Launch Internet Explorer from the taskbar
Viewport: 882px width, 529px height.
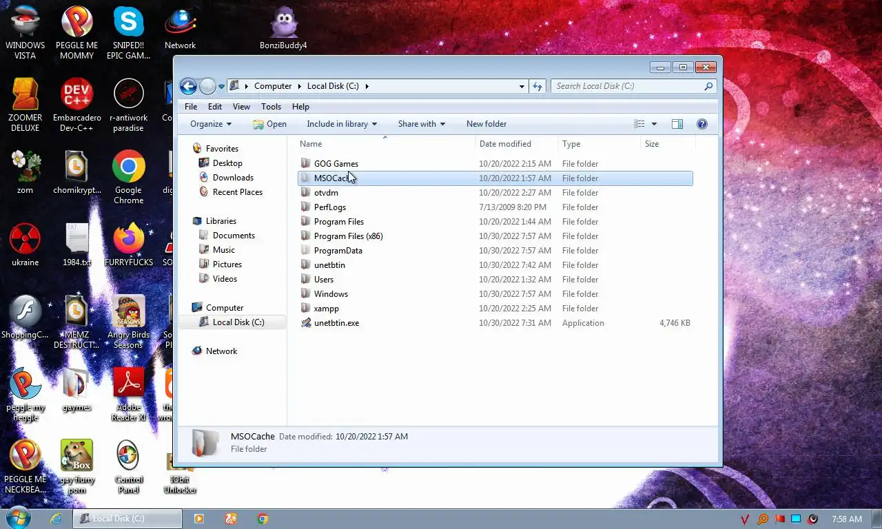click(57, 519)
